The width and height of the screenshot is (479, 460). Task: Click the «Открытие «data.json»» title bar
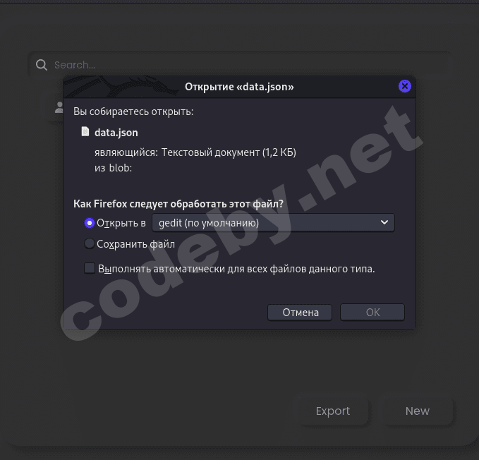[x=239, y=87]
